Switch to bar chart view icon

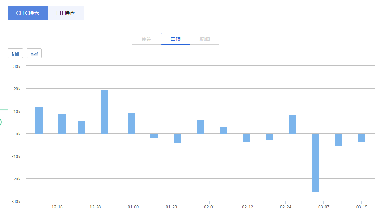point(15,53)
